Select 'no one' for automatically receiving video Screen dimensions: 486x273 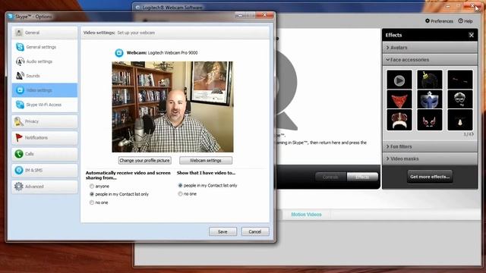[x=92, y=202]
